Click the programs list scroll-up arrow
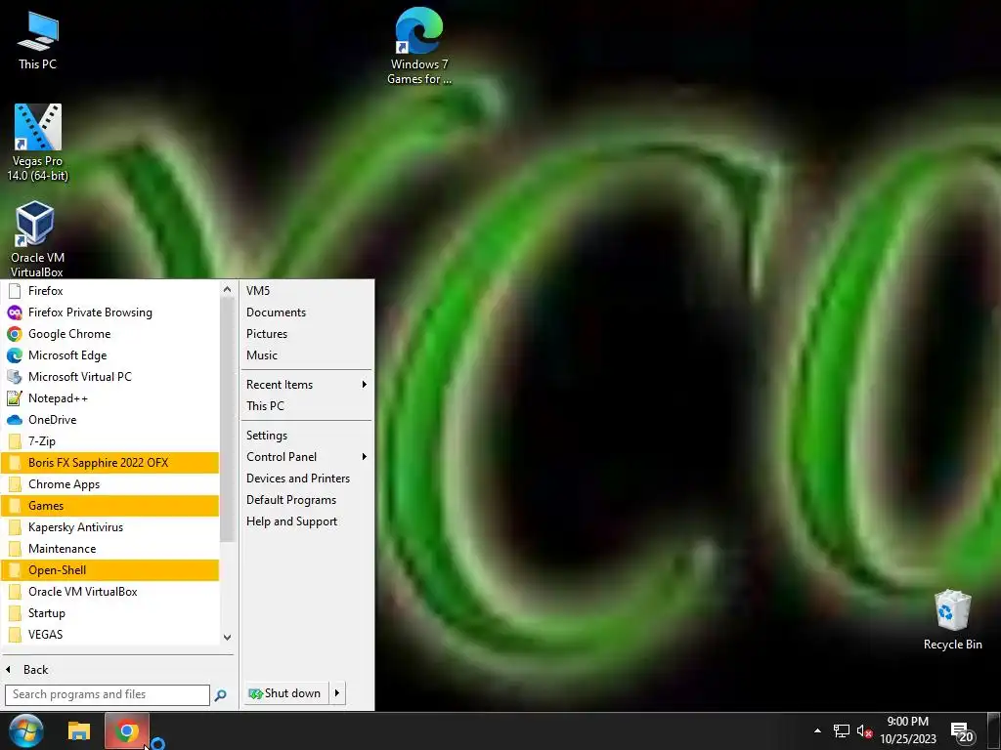 (x=227, y=290)
